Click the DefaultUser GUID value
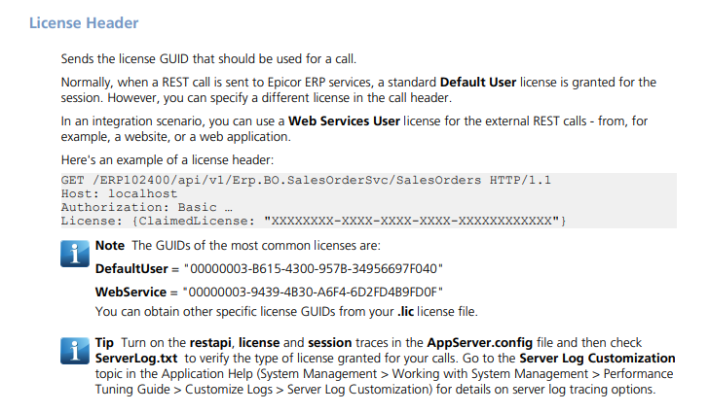 pyautogui.click(x=314, y=269)
